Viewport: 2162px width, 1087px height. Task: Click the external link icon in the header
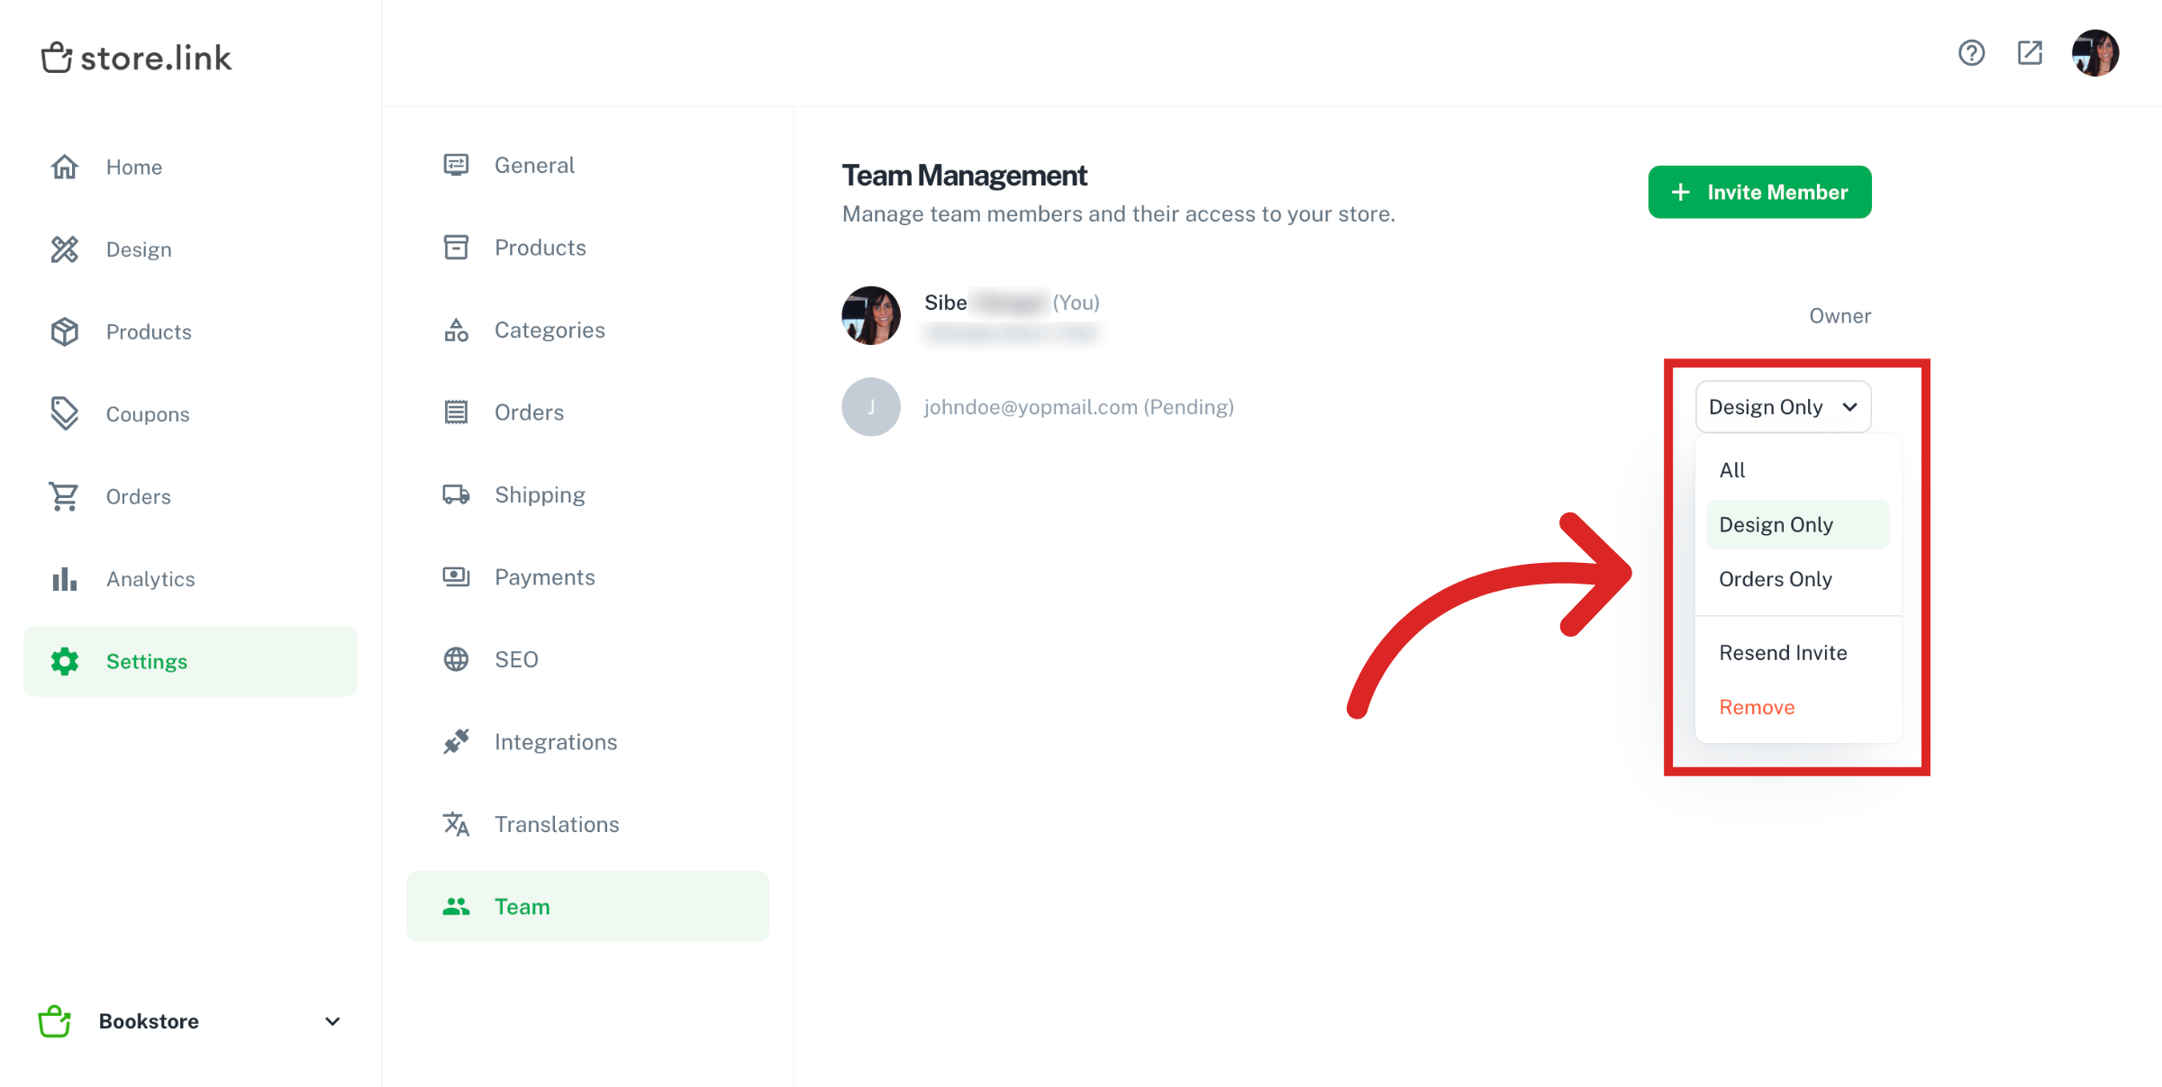click(2030, 53)
